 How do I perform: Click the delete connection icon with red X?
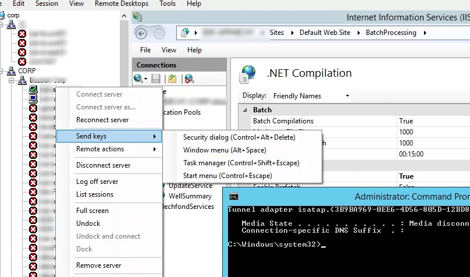[x=189, y=78]
